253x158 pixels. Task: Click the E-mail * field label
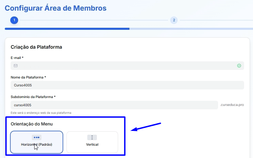point(18,58)
